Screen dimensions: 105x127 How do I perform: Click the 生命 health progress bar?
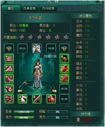point(24,112)
